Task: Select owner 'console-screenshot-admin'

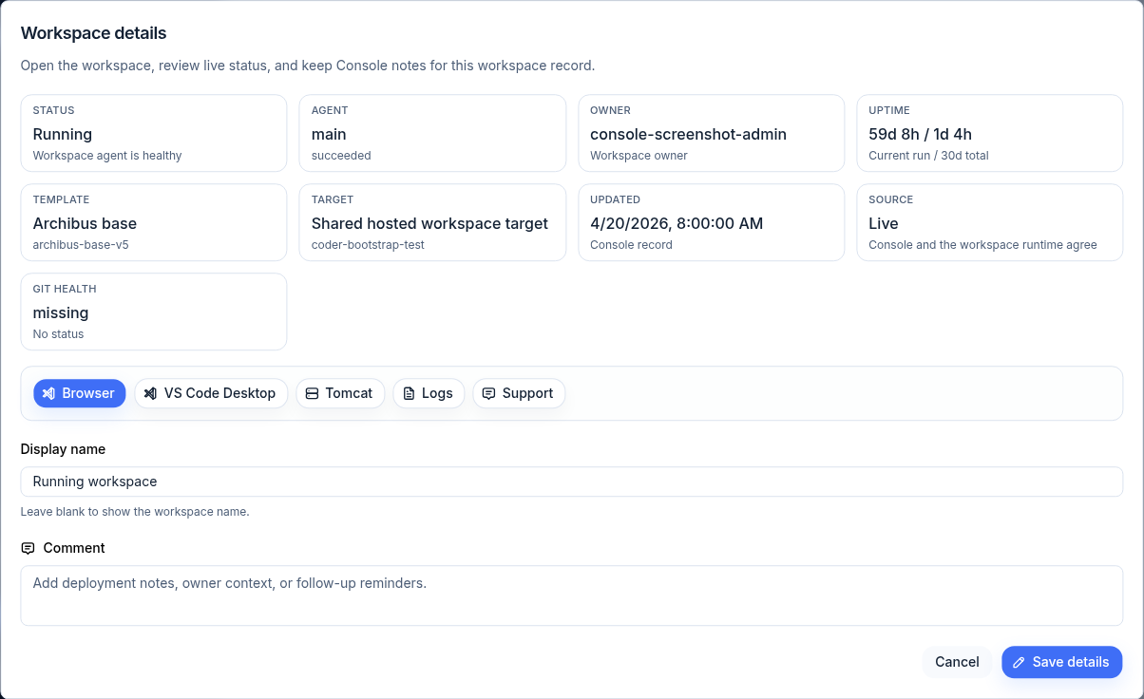Action: (x=689, y=135)
